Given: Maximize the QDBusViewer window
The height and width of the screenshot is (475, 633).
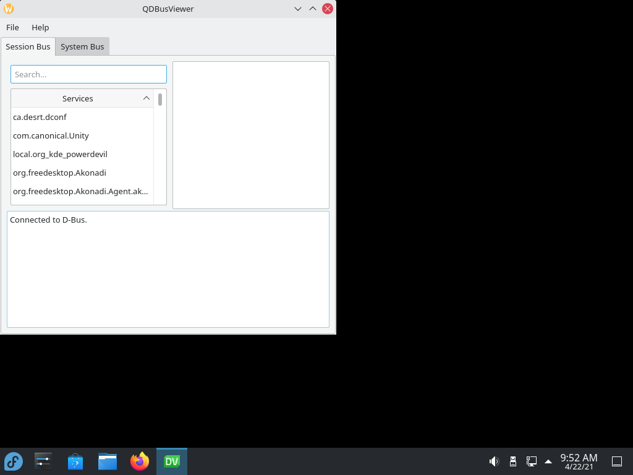Looking at the screenshot, I should 312,9.
